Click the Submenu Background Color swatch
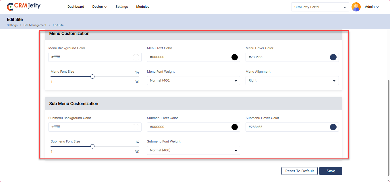 [136, 127]
